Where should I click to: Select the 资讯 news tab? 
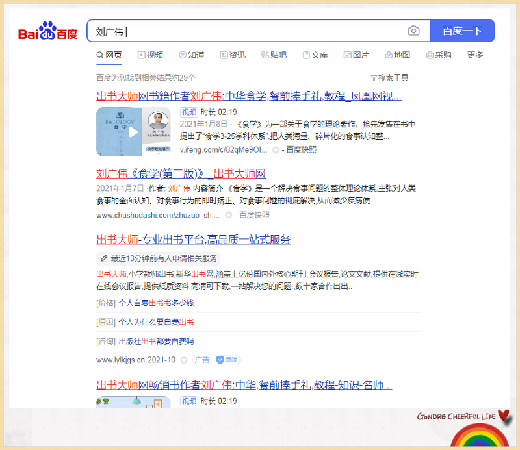pos(233,55)
